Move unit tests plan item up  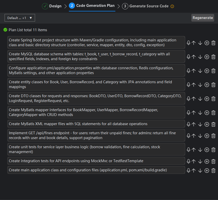click(194, 150)
